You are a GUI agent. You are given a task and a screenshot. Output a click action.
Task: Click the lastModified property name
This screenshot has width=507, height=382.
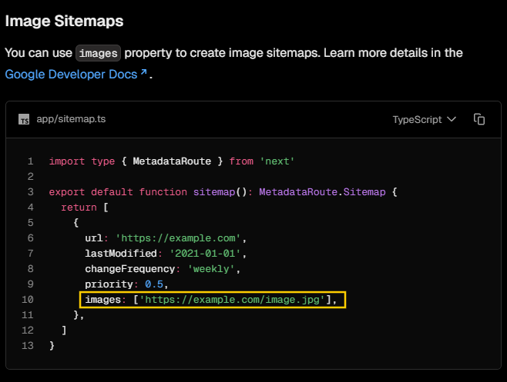(x=121, y=254)
